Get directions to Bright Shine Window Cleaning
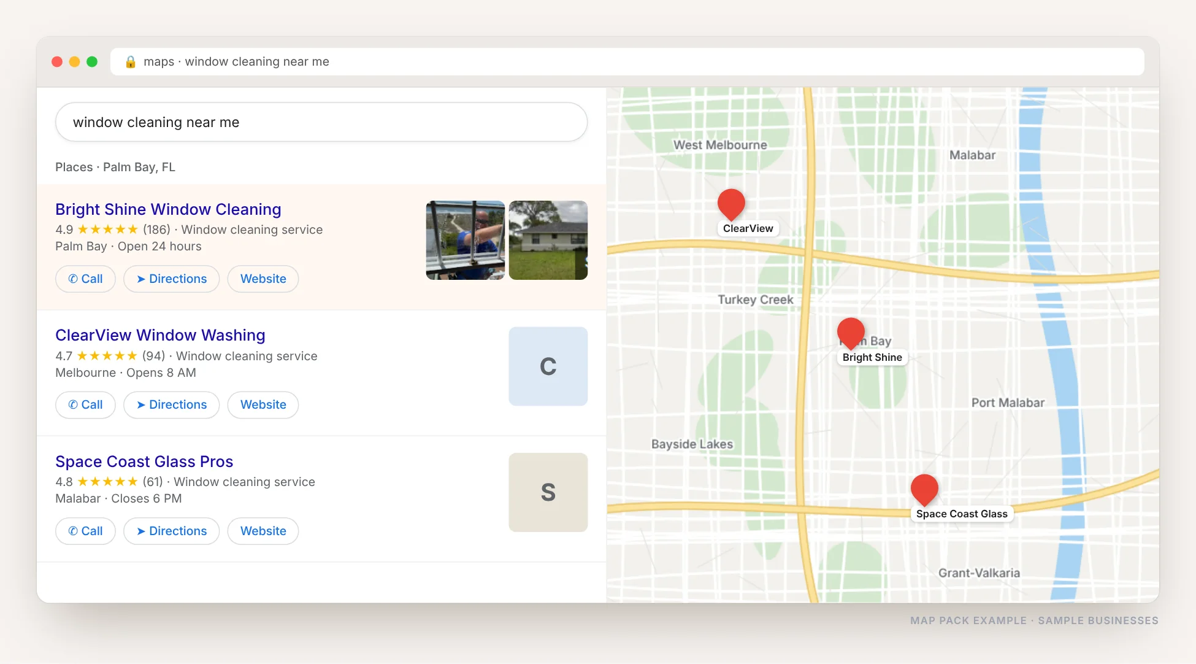Viewport: 1196px width, 664px height. [172, 279]
